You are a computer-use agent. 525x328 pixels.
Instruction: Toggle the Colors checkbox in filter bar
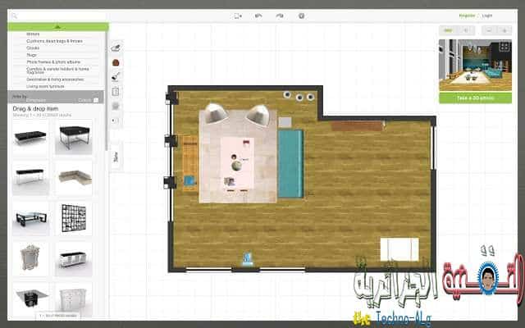point(96,100)
